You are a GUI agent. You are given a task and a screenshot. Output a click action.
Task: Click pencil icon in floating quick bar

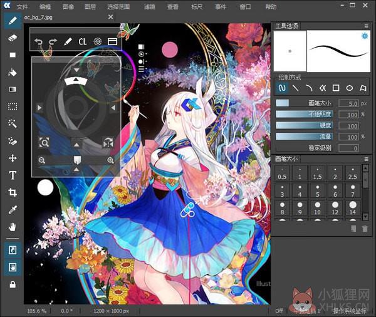coord(68,42)
